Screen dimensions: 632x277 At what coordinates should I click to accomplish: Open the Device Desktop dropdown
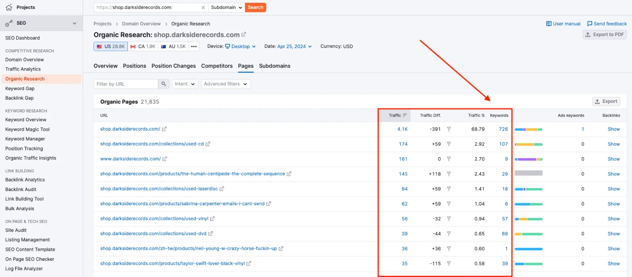[x=240, y=46]
